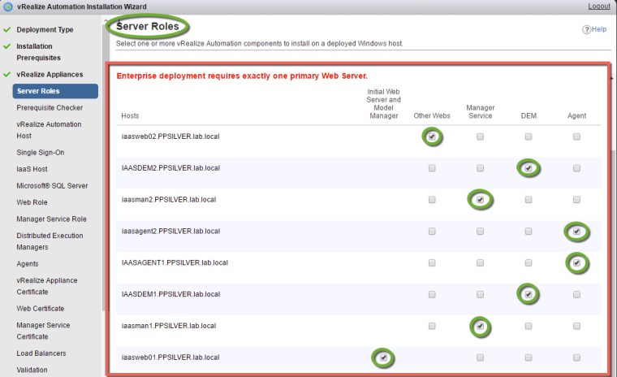Check Agent for iaasman1
The width and height of the screenshot is (617, 377).
[x=576, y=326]
